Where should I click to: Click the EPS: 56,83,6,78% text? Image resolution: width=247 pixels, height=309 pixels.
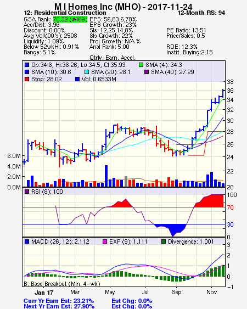tap(113, 19)
